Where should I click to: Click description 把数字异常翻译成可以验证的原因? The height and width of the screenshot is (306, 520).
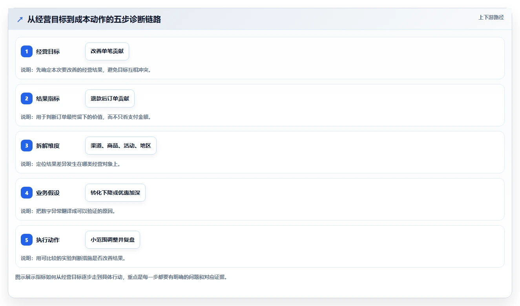pyautogui.click(x=68, y=211)
